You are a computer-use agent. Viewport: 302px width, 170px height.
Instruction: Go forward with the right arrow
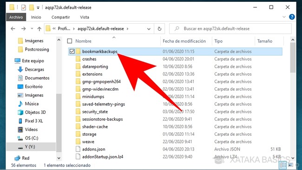[x=24, y=29]
